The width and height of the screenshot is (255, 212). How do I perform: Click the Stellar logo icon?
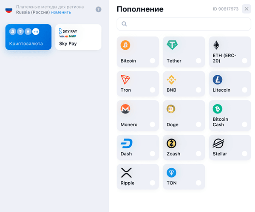coord(218,144)
